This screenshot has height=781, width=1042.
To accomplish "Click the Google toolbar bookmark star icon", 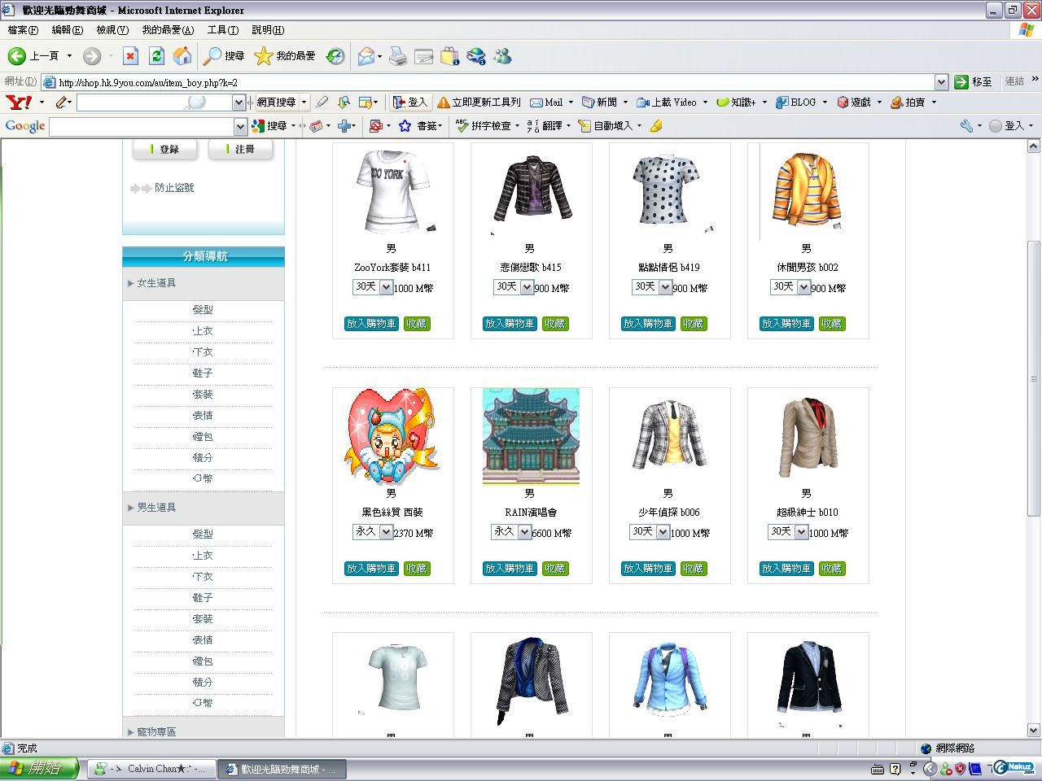I will (x=405, y=126).
